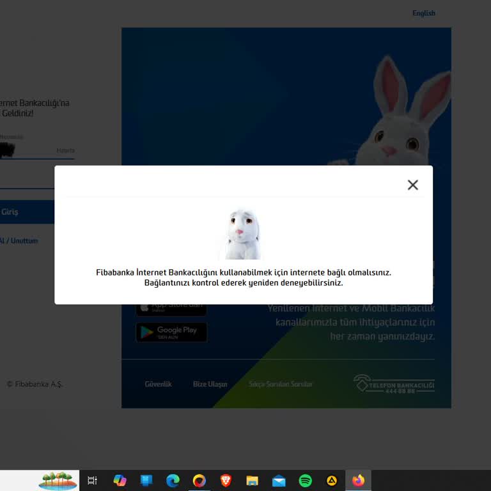Screen dimensions: 491x491
Task: Launch Copilot from the taskbar
Action: coord(120,480)
